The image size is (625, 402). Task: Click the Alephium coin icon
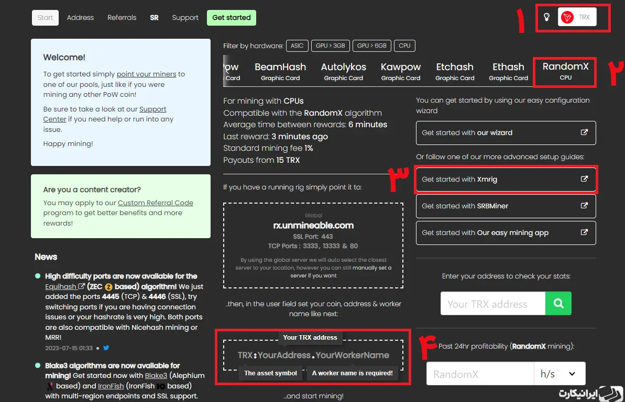click(x=50, y=386)
